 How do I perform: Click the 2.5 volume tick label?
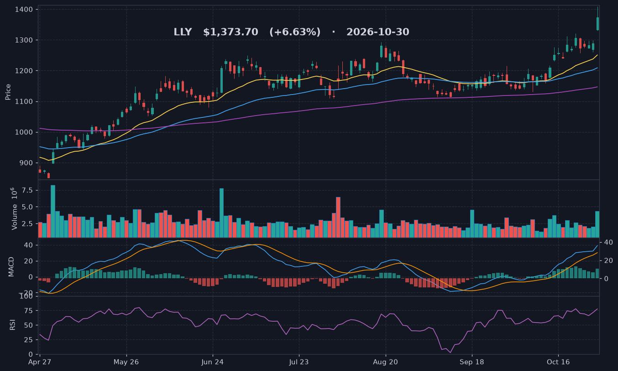coord(26,224)
